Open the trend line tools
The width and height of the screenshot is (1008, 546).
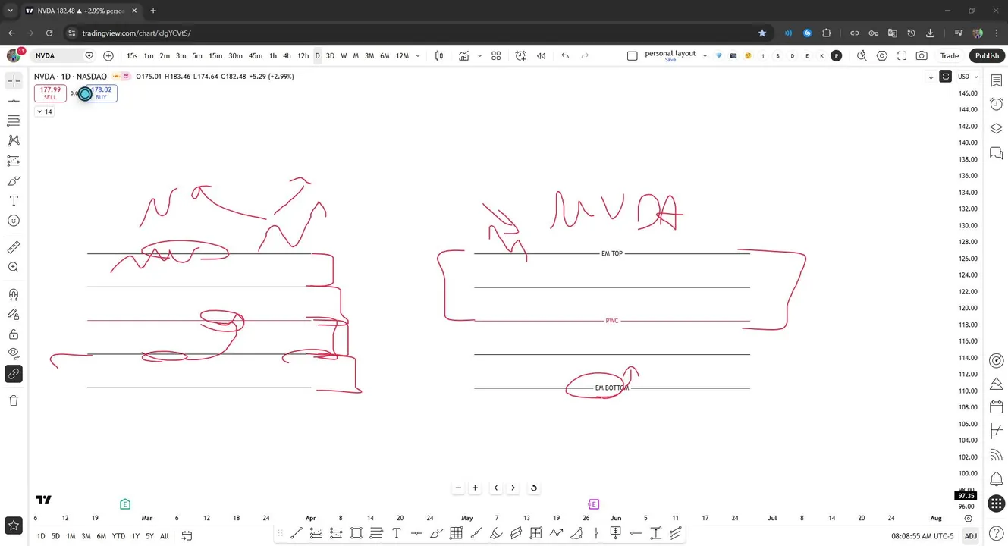coord(14,101)
